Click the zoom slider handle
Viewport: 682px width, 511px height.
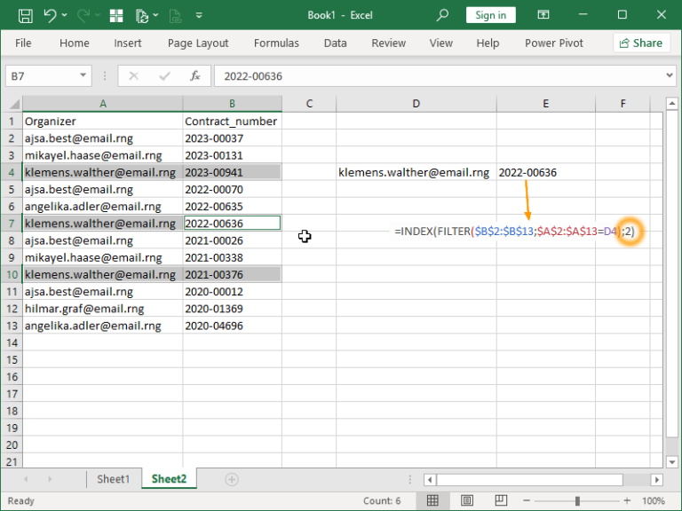[x=577, y=500]
